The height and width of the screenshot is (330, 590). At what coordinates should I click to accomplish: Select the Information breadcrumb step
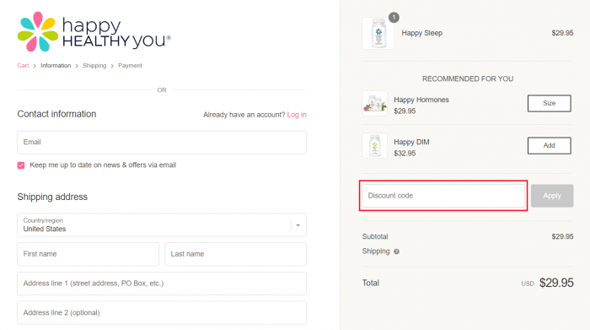click(56, 66)
